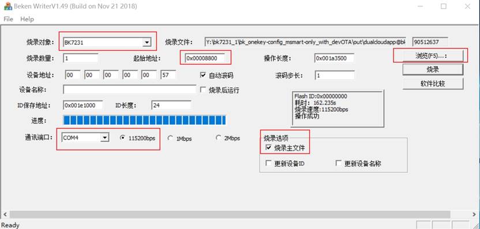Click the 软件比较 compare button
480x229 pixels.
(433, 83)
